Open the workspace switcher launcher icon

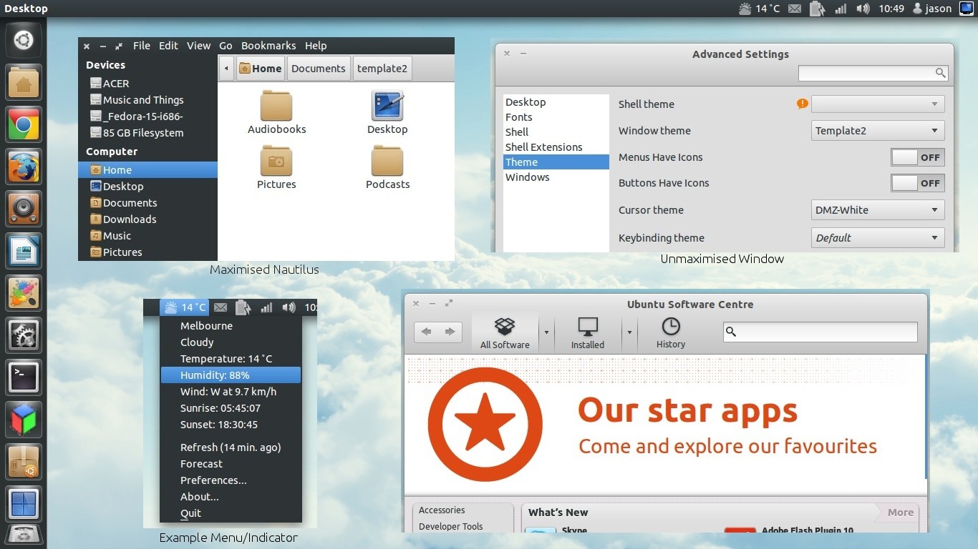click(24, 505)
